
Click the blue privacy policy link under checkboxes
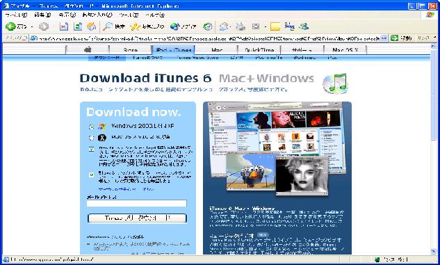[x=126, y=189]
